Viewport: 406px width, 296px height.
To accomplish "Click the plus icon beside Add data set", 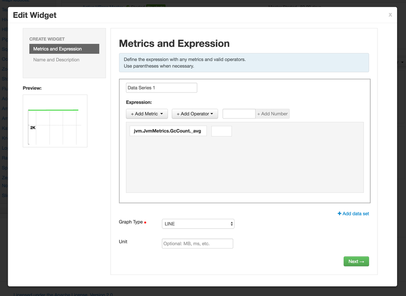I will [x=339, y=214].
